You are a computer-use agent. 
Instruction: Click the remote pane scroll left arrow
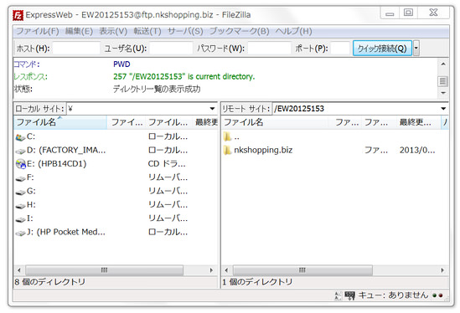click(x=226, y=270)
